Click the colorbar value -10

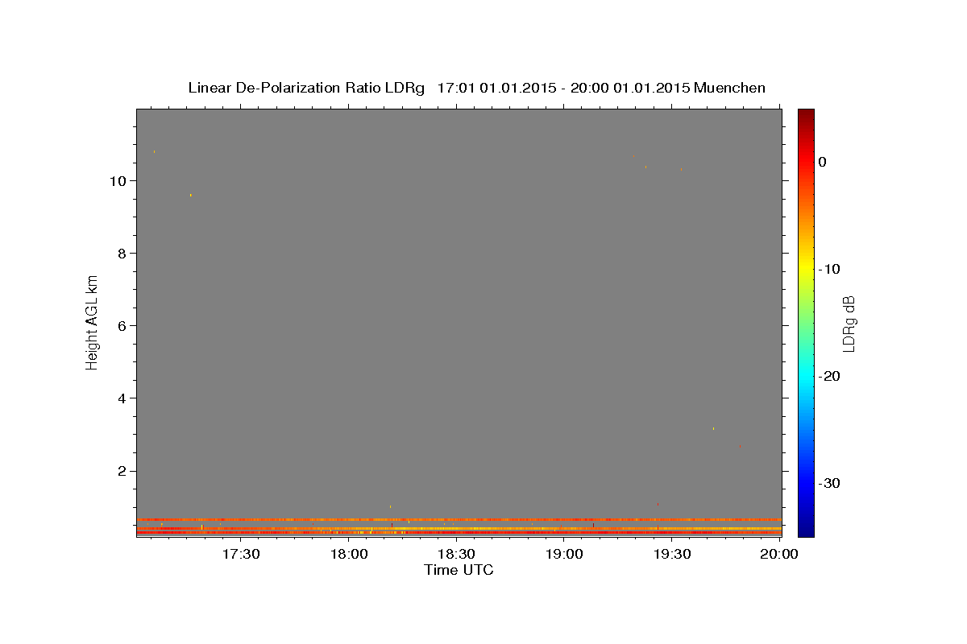pyautogui.click(x=830, y=269)
